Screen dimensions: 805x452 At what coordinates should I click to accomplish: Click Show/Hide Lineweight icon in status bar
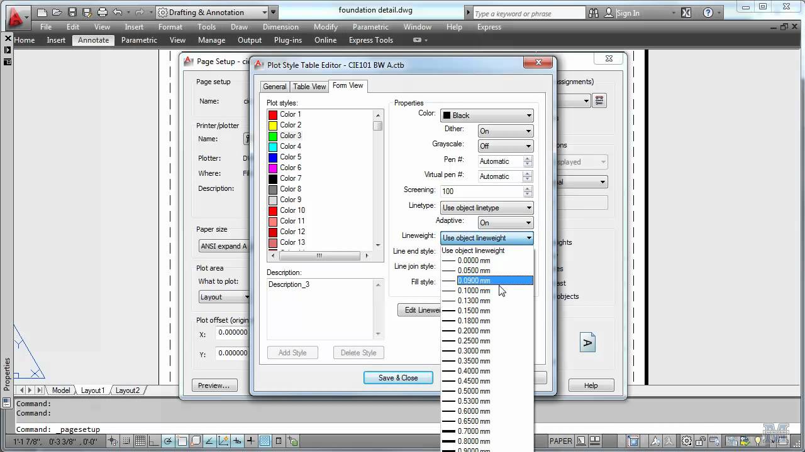point(251,441)
